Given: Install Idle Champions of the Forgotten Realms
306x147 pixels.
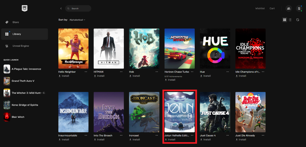Looking at the screenshot, I should click(241, 76).
